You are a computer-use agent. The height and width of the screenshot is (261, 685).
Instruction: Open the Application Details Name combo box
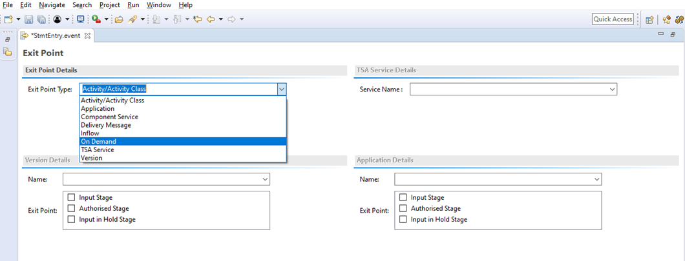[x=596, y=179]
